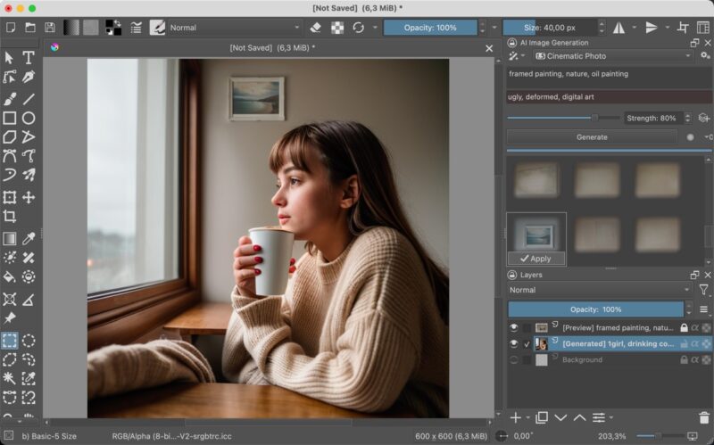Save the document via toolbar icon
Image resolution: width=714 pixels, height=445 pixels.
50,28
